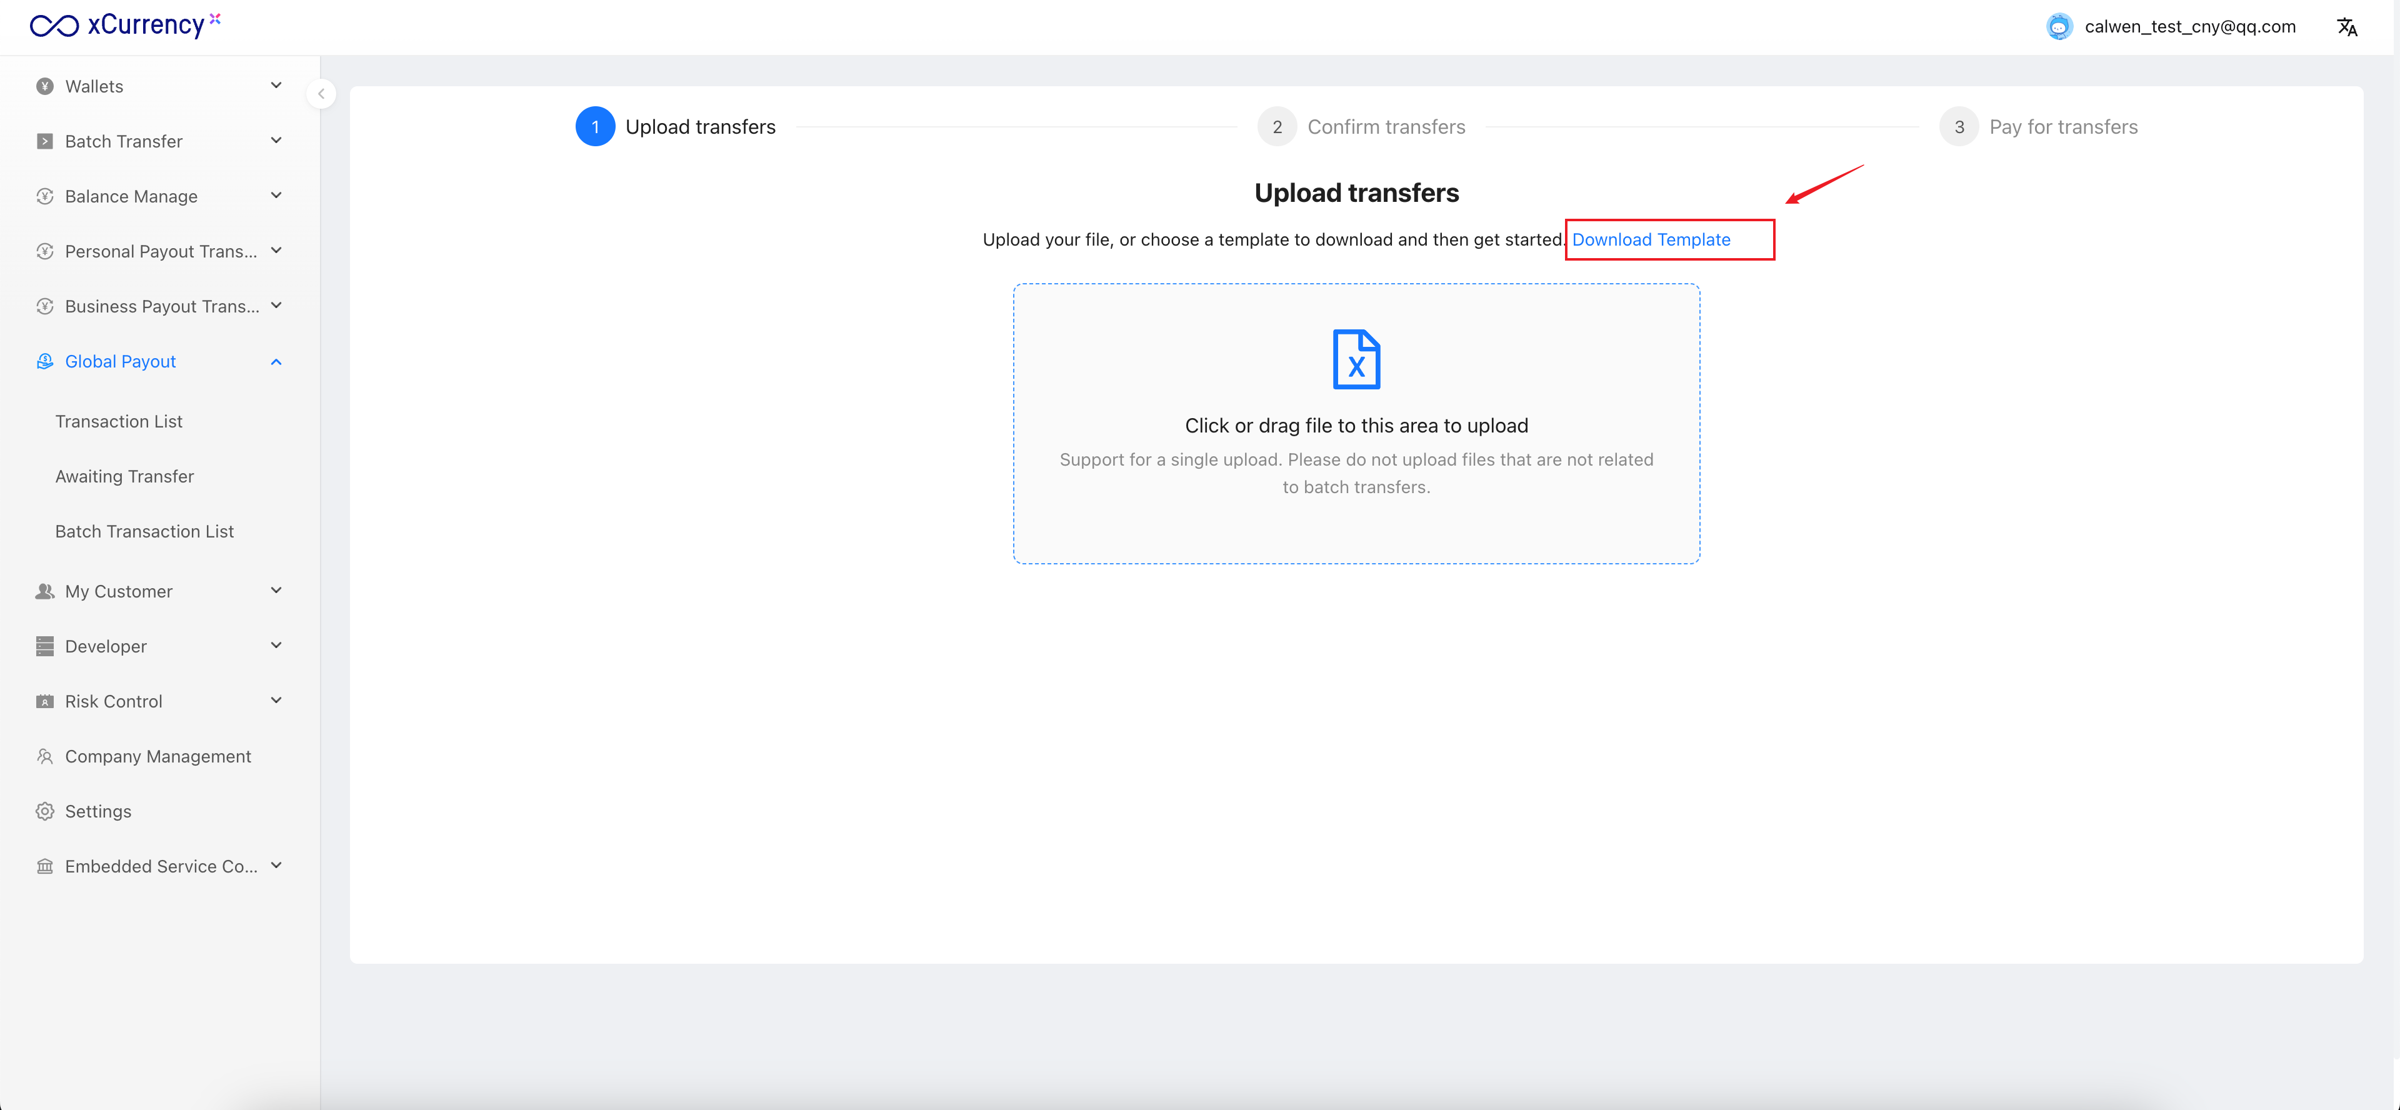This screenshot has width=2400, height=1110.
Task: Expand the Balance Manage chevron
Action: point(276,196)
